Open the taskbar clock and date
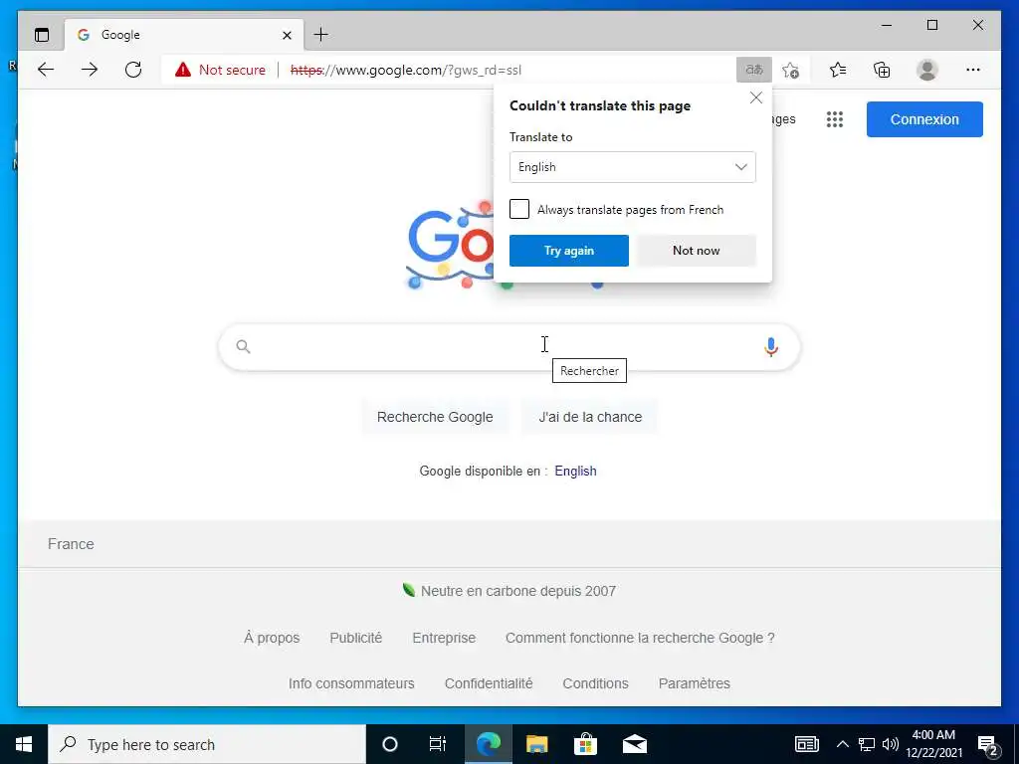The height and width of the screenshot is (764, 1019). (933, 744)
